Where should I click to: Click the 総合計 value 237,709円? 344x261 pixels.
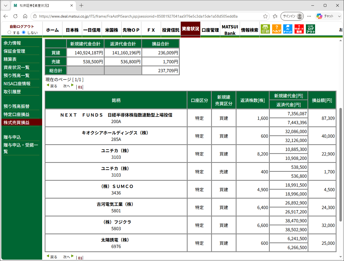168,71
